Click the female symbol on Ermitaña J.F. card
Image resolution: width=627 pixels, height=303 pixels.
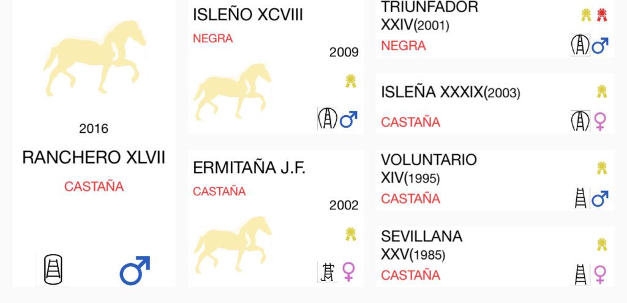[x=348, y=272]
